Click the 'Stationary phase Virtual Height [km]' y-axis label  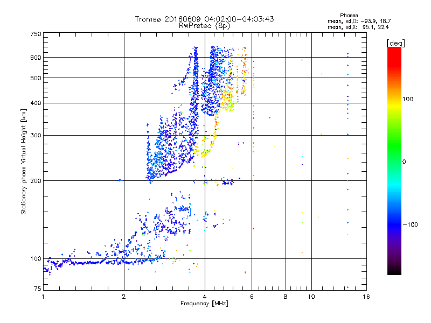pyautogui.click(x=23, y=161)
